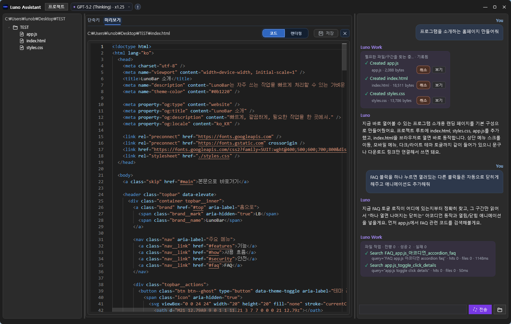Image resolution: width=511 pixels, height=324 pixels.
Task: Switch the view to 코드 mode
Action: [274, 33]
